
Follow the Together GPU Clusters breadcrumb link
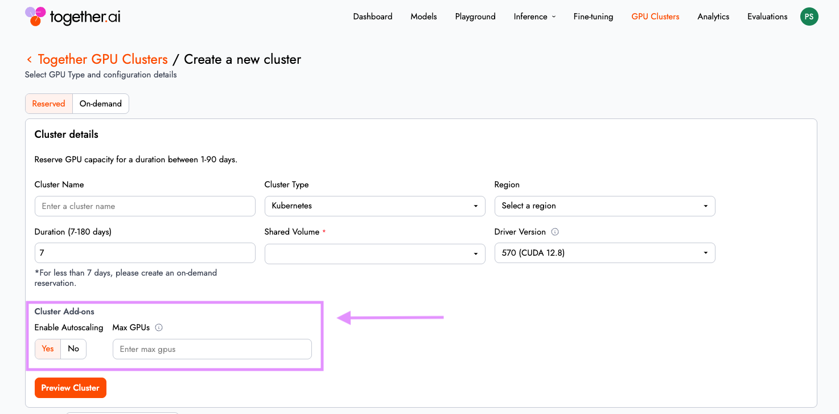pos(102,59)
